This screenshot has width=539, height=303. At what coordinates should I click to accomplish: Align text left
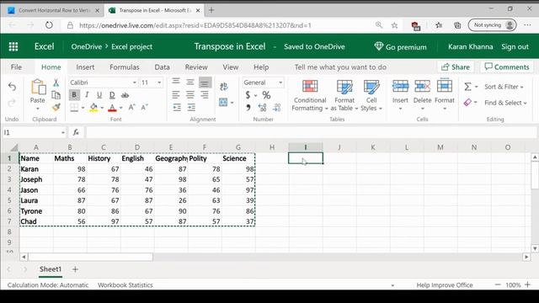coord(176,95)
